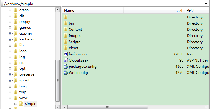The image size is (210, 109).
Task: Select the Scripts directory name
Action: (74, 42)
